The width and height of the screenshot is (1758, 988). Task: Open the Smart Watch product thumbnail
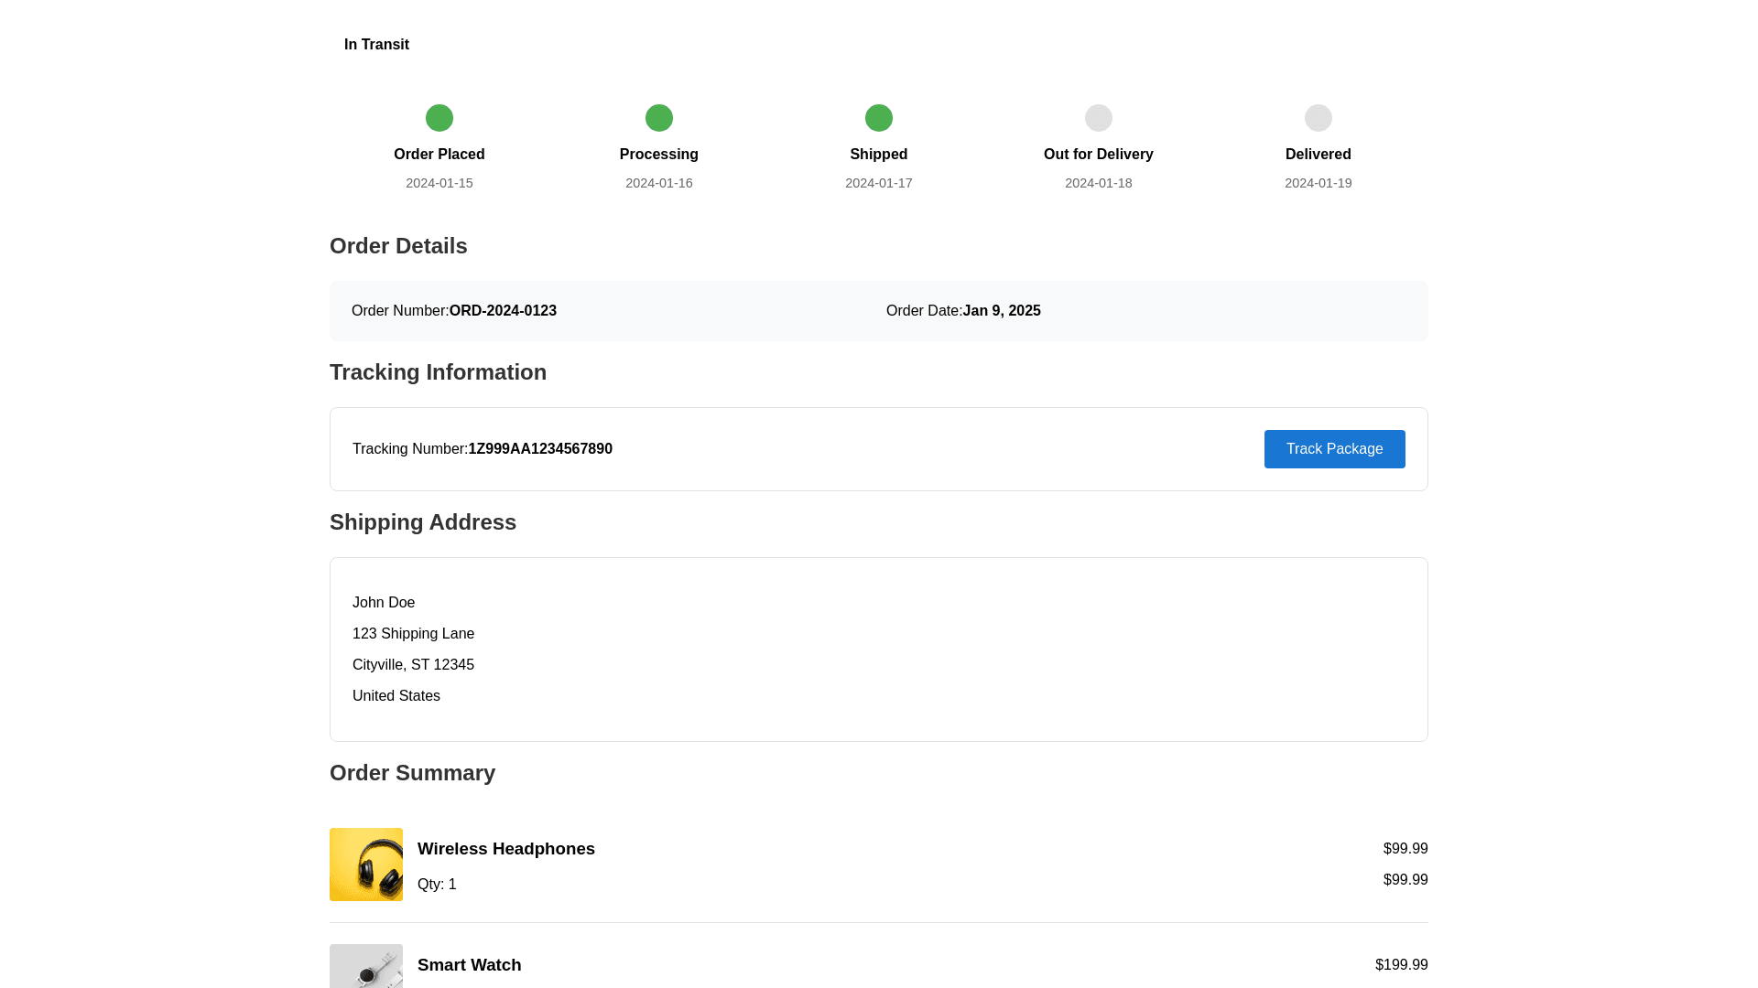pyautogui.click(x=366, y=966)
